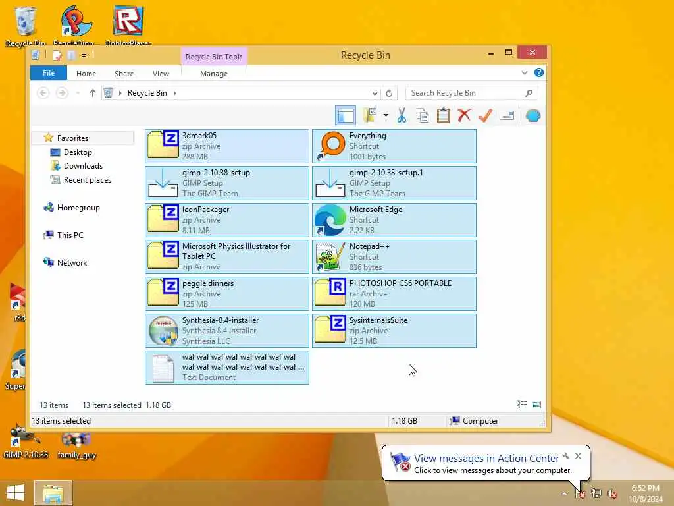Screen dimensions: 674x506
Task: Select the peggle dinners zip archive
Action: tap(227, 294)
